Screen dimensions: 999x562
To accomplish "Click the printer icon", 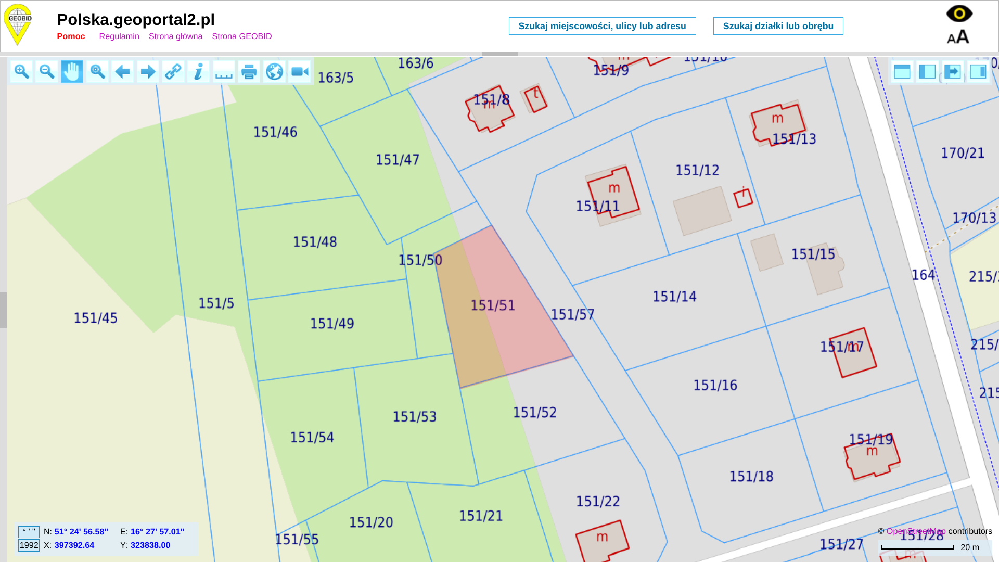I will pyautogui.click(x=249, y=71).
